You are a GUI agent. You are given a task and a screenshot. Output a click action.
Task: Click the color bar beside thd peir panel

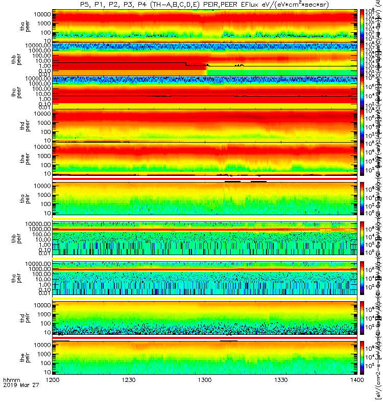point(362,318)
